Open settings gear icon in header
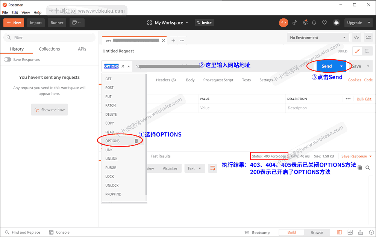376x237 pixels. [305, 22]
